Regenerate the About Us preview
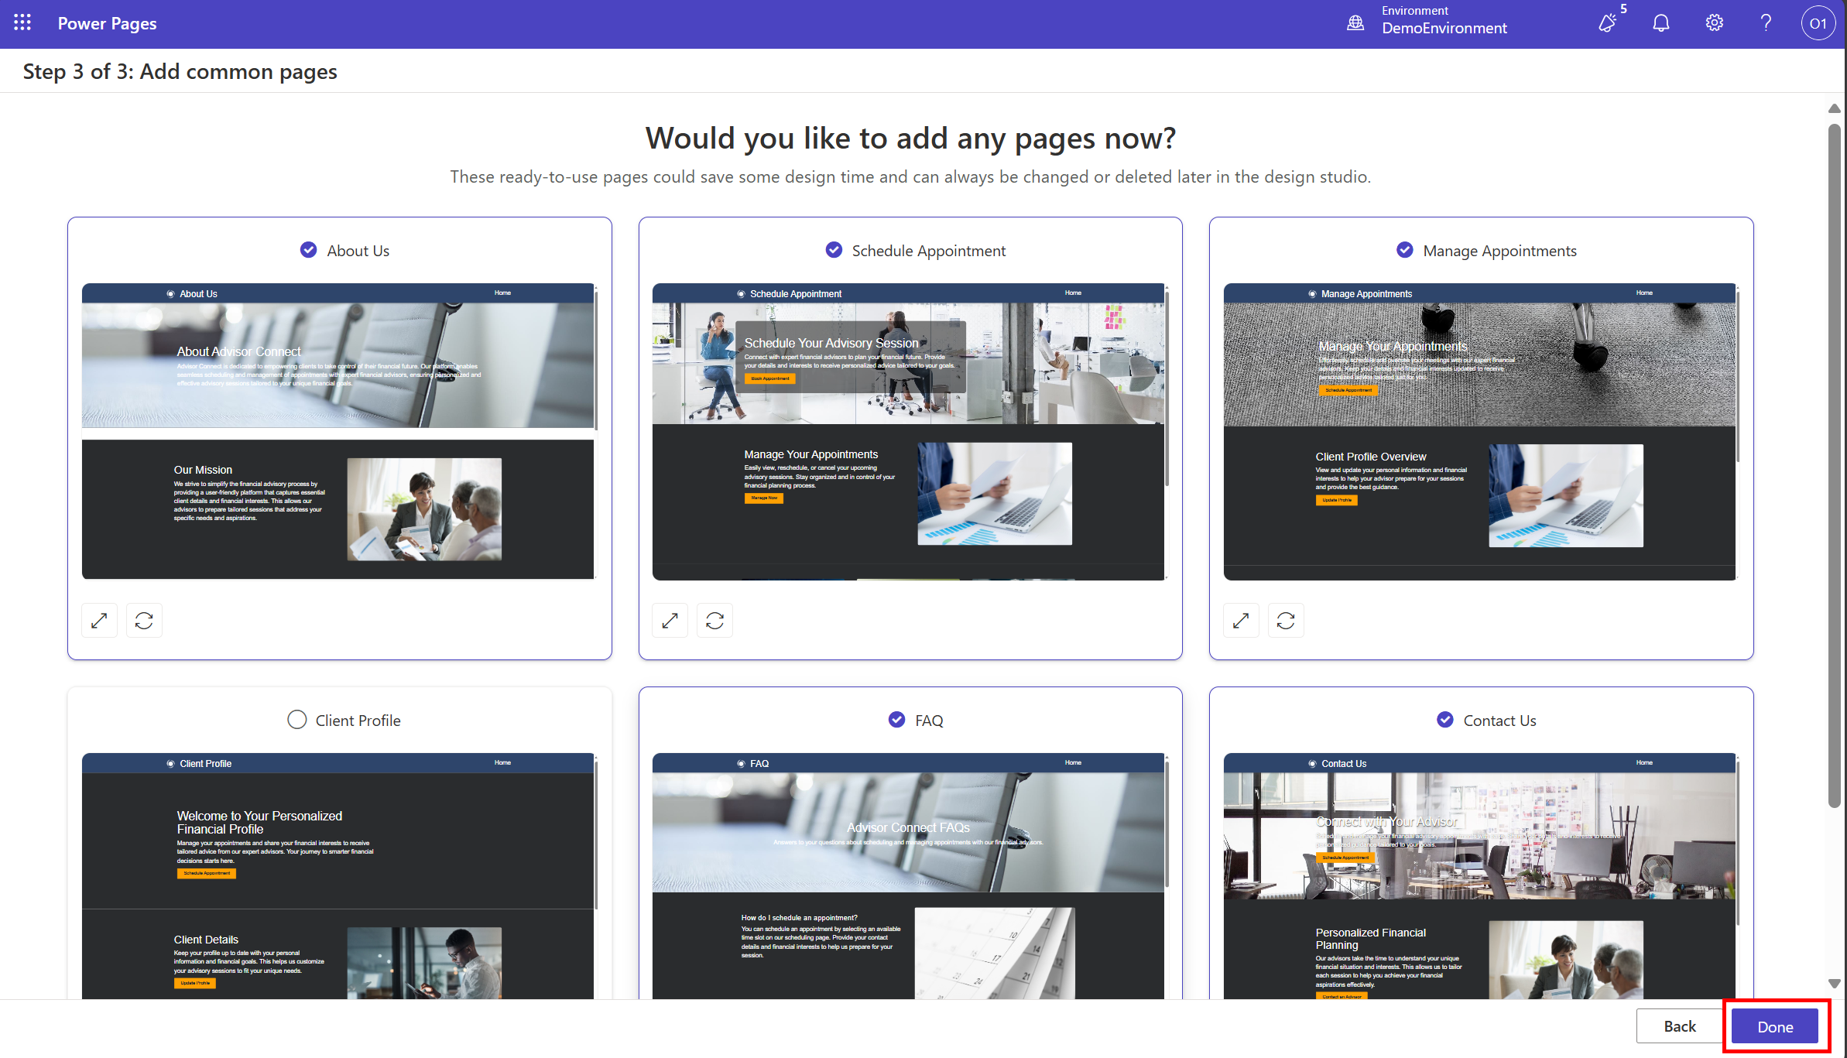This screenshot has width=1847, height=1058. tap(144, 620)
